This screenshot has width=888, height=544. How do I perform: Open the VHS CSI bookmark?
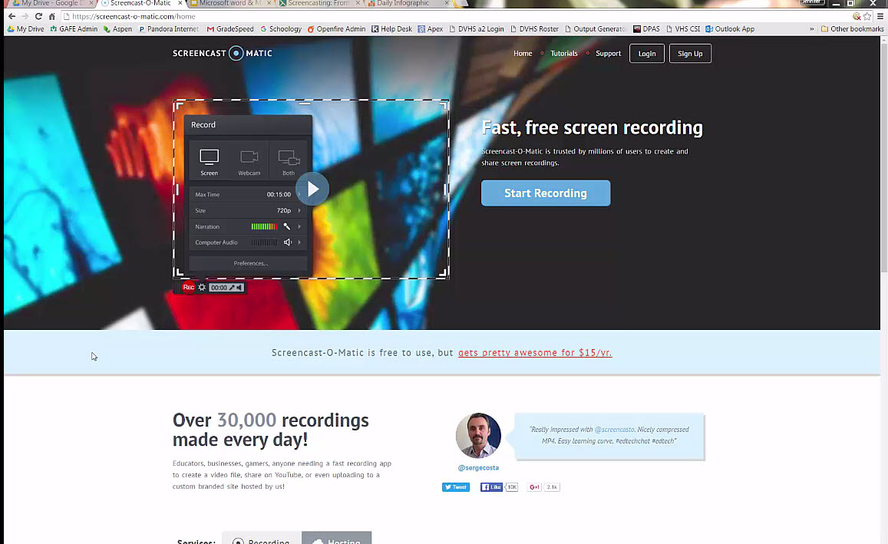pos(683,29)
